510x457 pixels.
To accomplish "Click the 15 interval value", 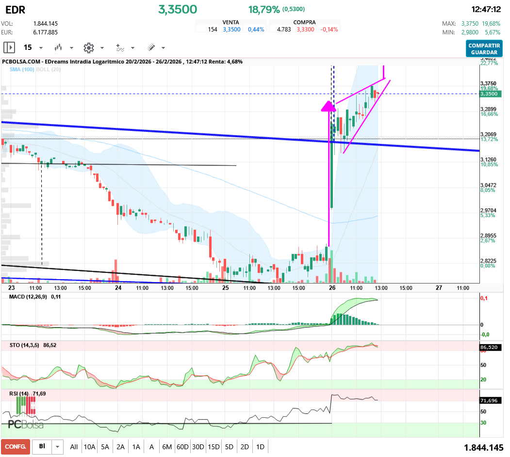I will click(28, 47).
